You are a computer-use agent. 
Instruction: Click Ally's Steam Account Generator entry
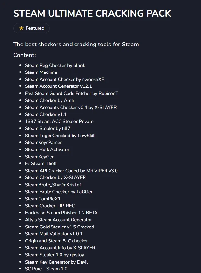58,220
